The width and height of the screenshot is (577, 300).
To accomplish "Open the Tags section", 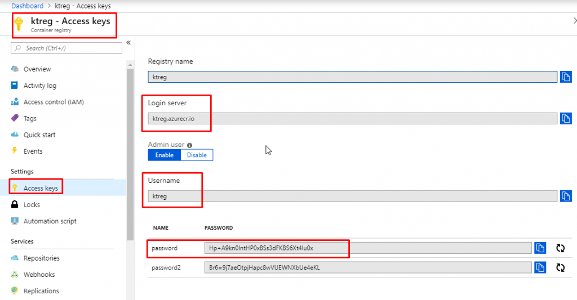I will pyautogui.click(x=30, y=118).
